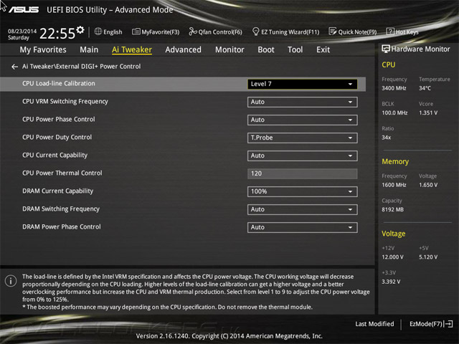Click CPU temperature value 34°C

tap(425, 88)
